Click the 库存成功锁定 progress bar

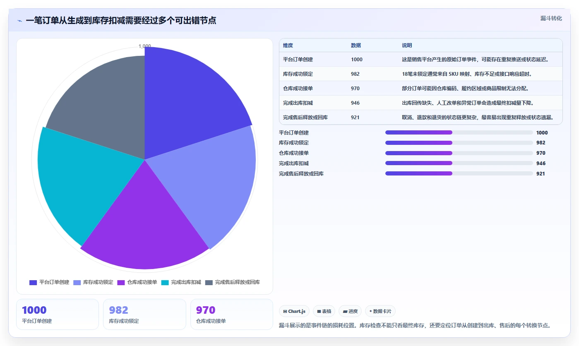click(459, 142)
